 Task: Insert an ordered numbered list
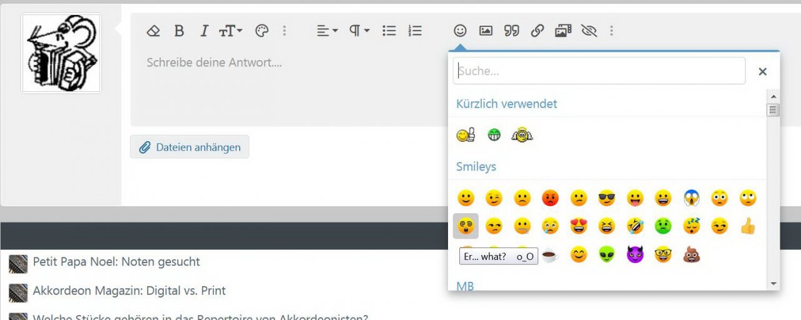(415, 31)
